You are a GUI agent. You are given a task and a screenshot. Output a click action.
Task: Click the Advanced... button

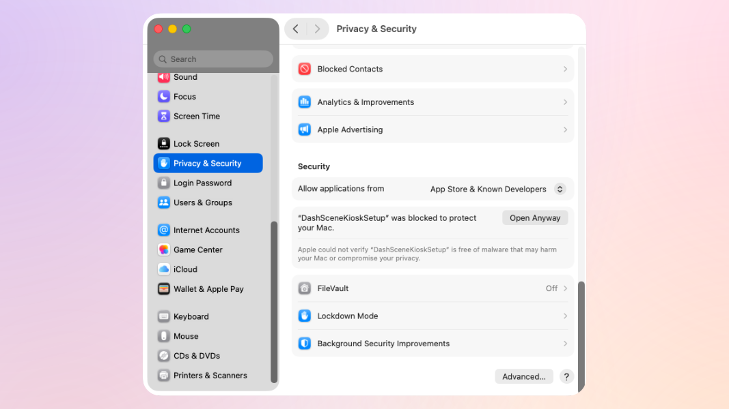tap(524, 376)
